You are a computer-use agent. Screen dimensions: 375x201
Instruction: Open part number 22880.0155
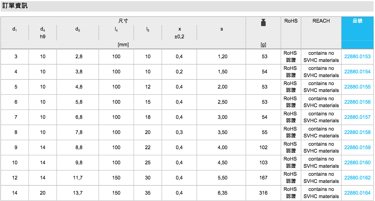[x=357, y=87]
